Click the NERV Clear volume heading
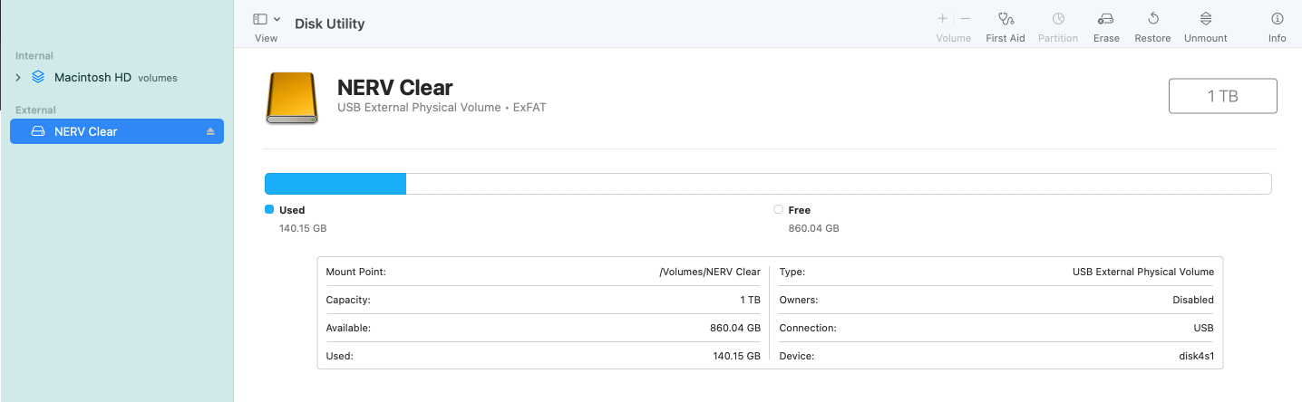Screen dimensions: 1302x402 pos(394,88)
